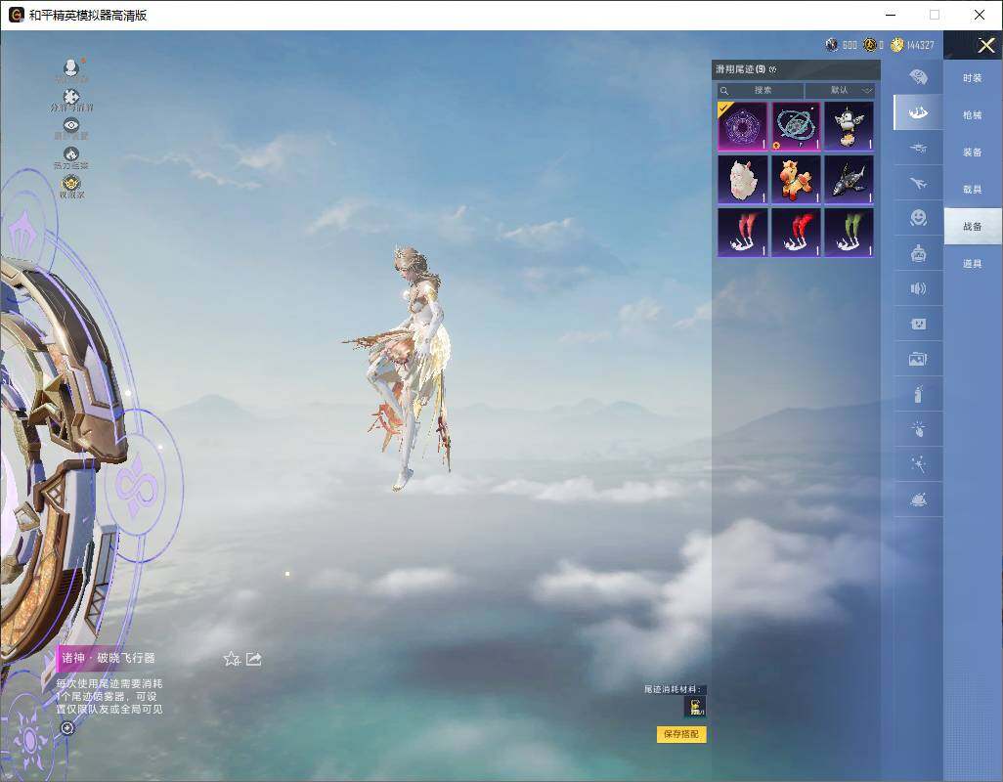Screen dimensions: 1003x782
Task: Select the teal orbit rings trail
Action: pyautogui.click(x=796, y=126)
